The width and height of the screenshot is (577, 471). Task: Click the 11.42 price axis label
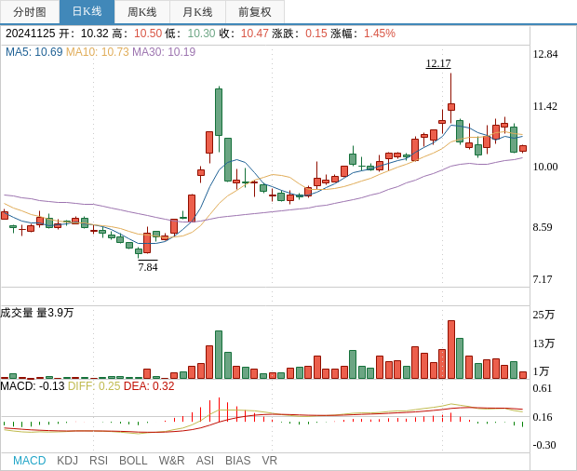tap(545, 106)
